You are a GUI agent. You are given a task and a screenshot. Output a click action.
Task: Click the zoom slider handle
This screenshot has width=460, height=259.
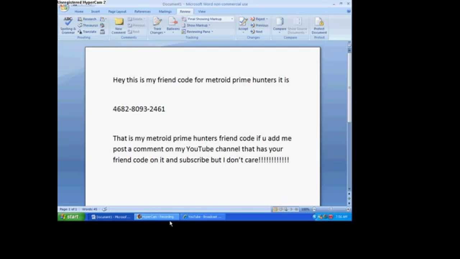point(331,209)
